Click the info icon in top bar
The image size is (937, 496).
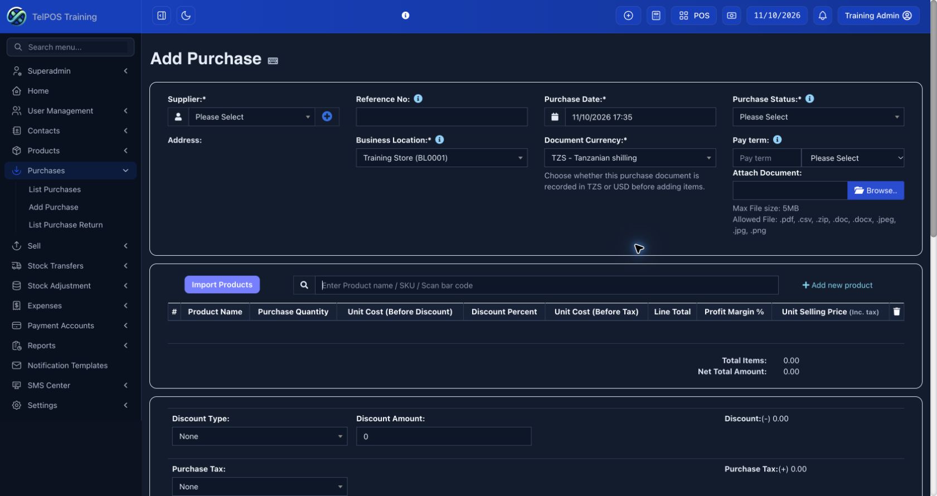point(406,16)
